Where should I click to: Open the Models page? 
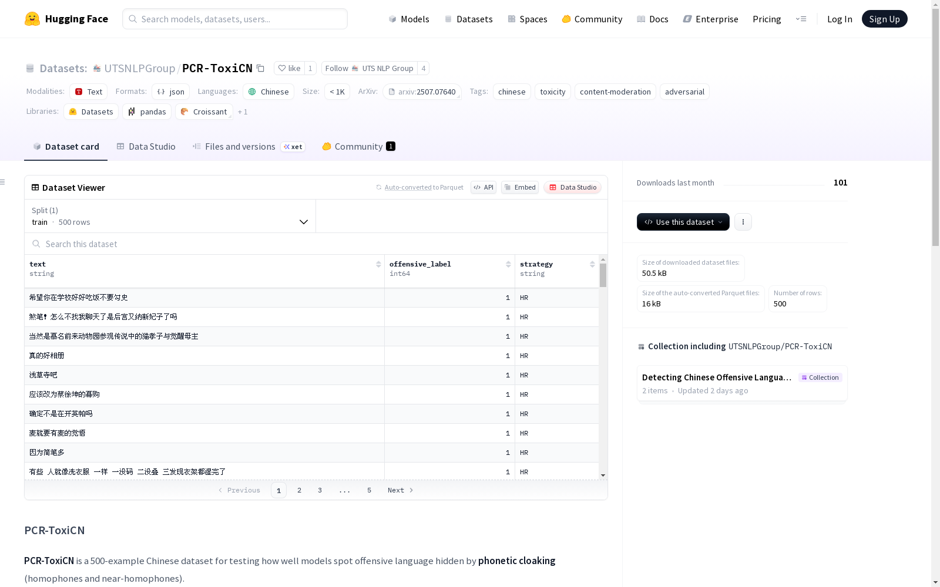click(x=409, y=19)
